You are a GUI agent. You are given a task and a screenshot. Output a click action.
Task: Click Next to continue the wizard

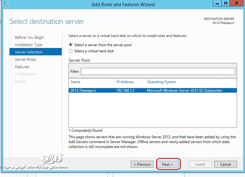pos(167,164)
